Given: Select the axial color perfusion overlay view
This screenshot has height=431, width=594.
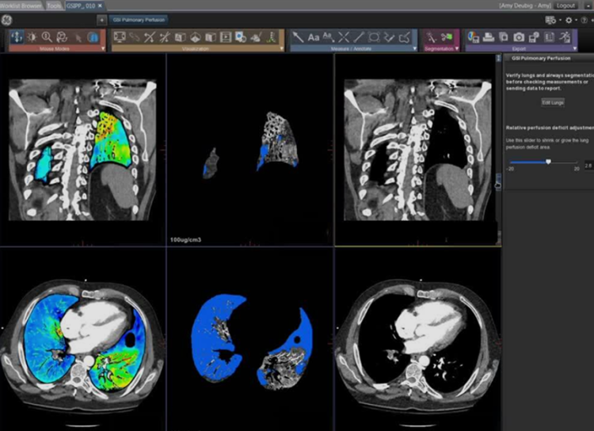Looking at the screenshot, I should pos(82,339).
